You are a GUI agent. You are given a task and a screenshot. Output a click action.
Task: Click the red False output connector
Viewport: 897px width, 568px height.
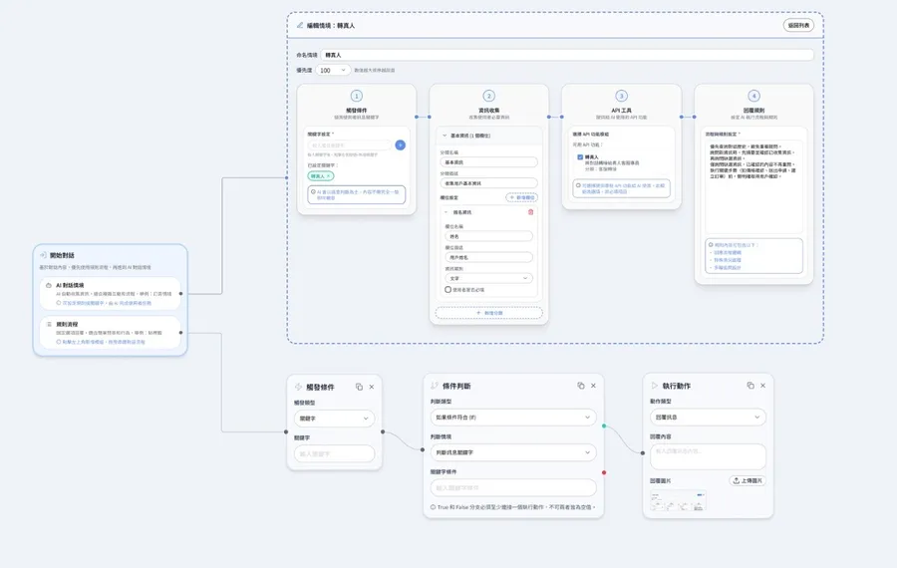coord(604,472)
